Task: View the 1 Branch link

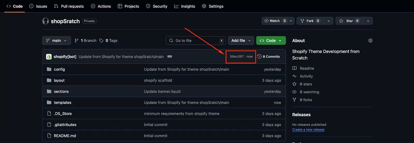Action: (85, 40)
